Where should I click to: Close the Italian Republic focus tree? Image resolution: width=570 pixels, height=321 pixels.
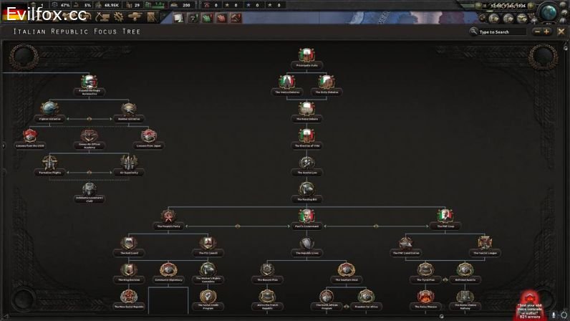[561, 32]
